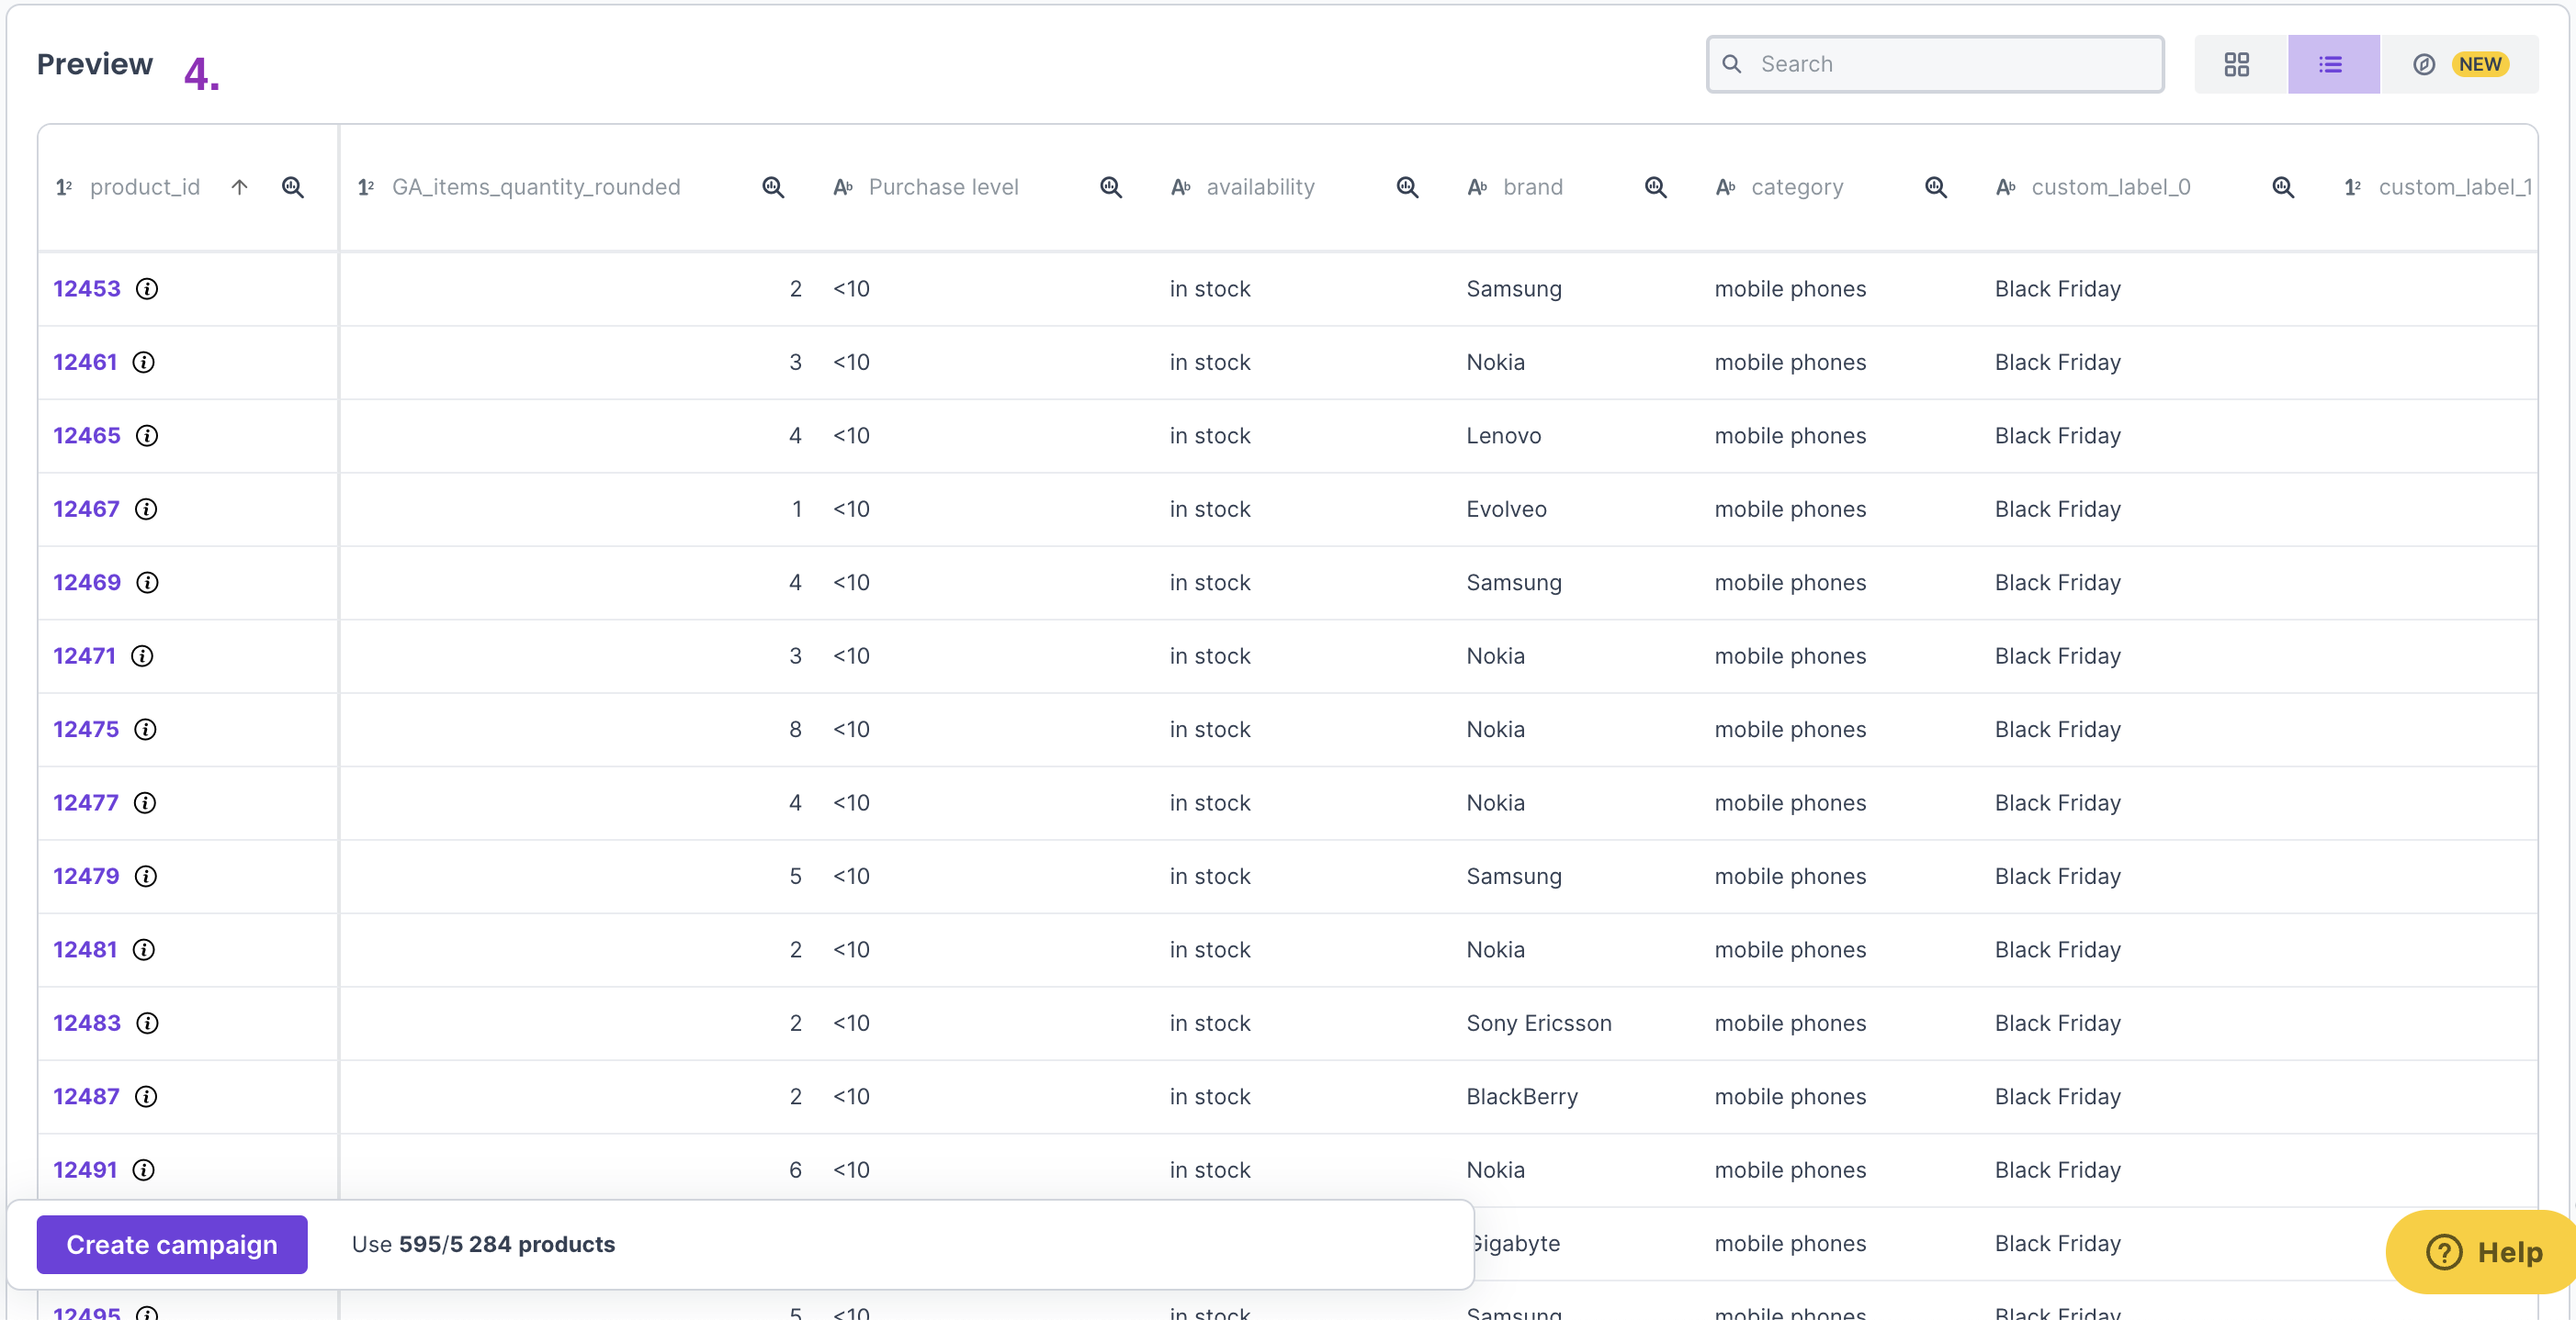Open category column magnifier icon
Screen dimensions: 2576x1320
pyautogui.click(x=1935, y=187)
